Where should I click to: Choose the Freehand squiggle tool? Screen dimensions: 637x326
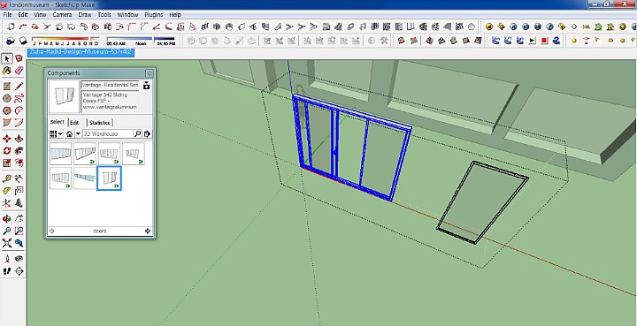point(19,99)
